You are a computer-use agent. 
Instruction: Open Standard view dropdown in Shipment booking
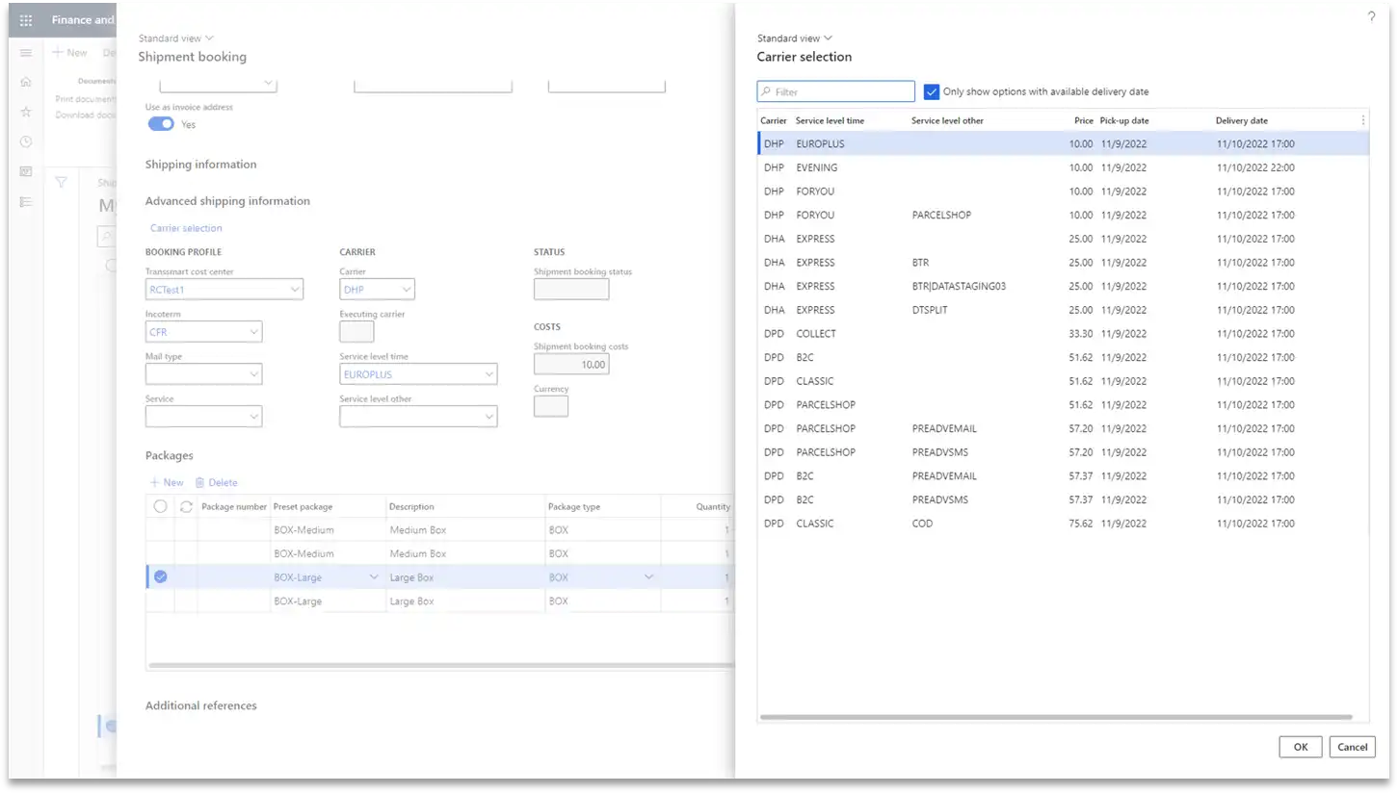click(176, 38)
